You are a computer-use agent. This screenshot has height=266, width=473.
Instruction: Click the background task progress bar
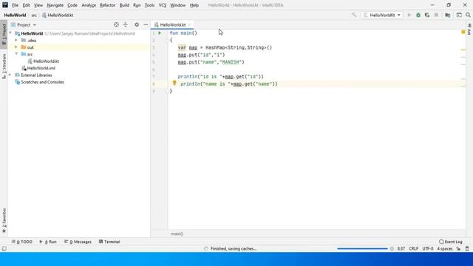click(x=362, y=248)
